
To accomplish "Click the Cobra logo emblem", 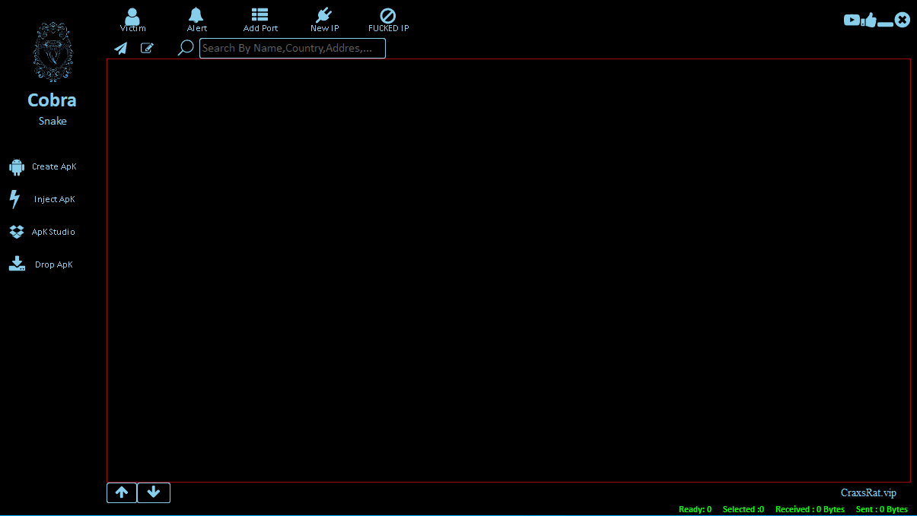I will tap(53, 52).
